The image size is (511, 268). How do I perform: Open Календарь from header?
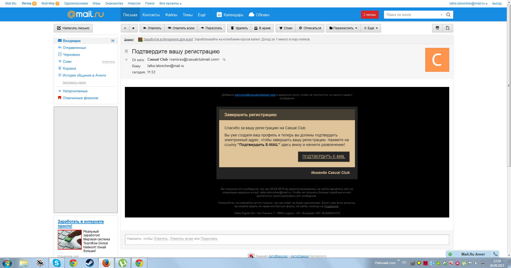click(230, 15)
